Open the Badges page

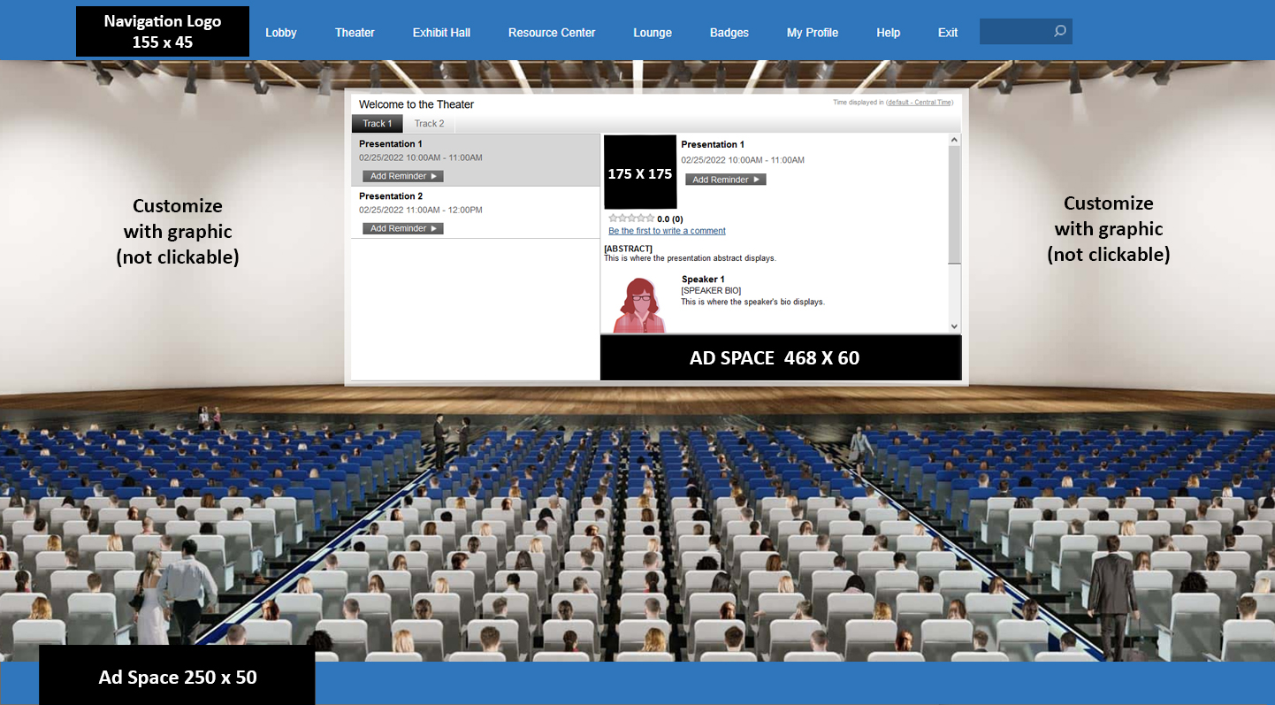(x=729, y=33)
